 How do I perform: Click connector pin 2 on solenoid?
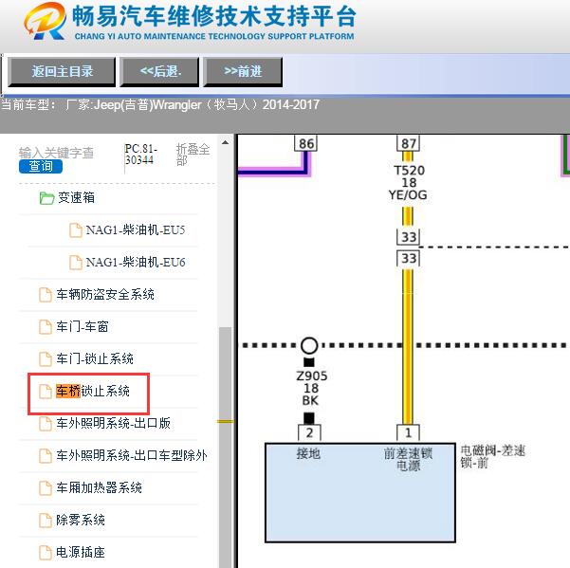(309, 432)
